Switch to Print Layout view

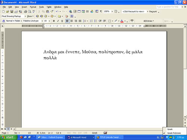pyautogui.click(x=8, y=129)
